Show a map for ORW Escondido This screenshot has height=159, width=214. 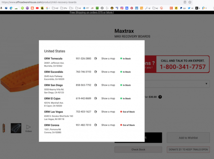point(108,72)
